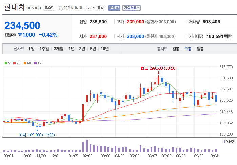Image resolution: width=237 pixels, height=165 pixels.
Task: Switch to 주봉 candlestick chart
Action: [x=188, y=49]
